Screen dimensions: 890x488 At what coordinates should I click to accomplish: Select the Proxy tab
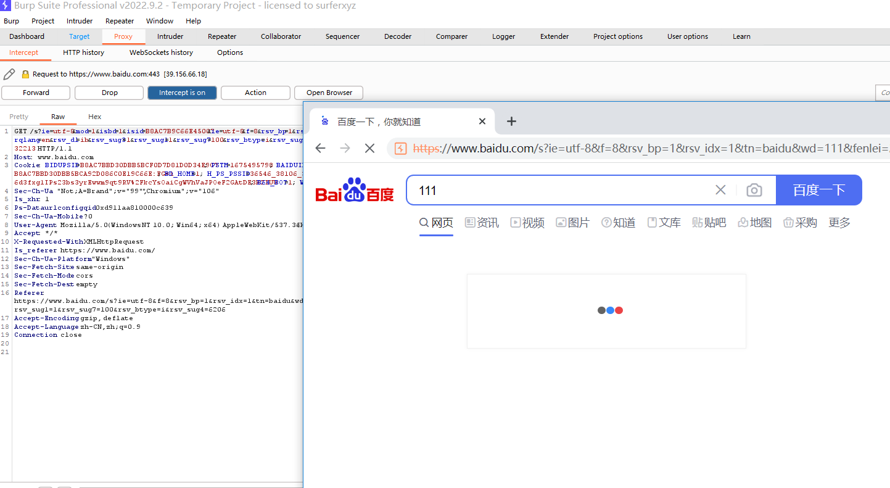click(x=123, y=36)
